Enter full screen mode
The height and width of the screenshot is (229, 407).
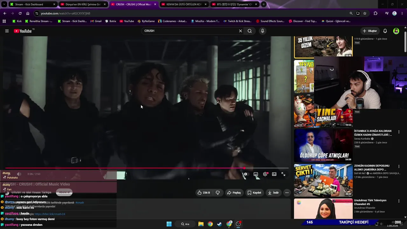tap(283, 174)
